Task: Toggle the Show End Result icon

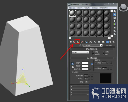Action: [x=107, y=42]
